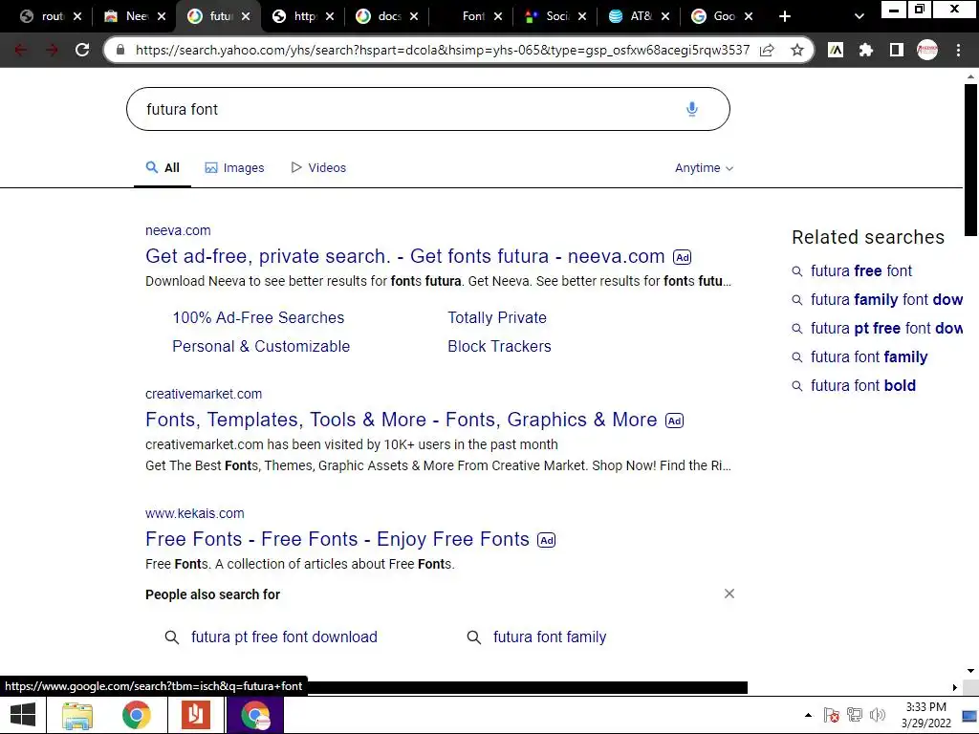Open the Anytime time filter dropdown
This screenshot has height=734, width=979.
704,168
